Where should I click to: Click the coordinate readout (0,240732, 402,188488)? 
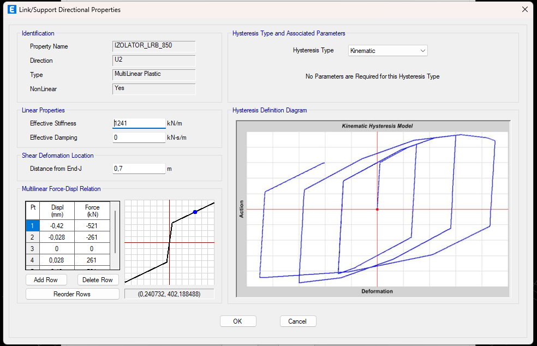(169, 294)
